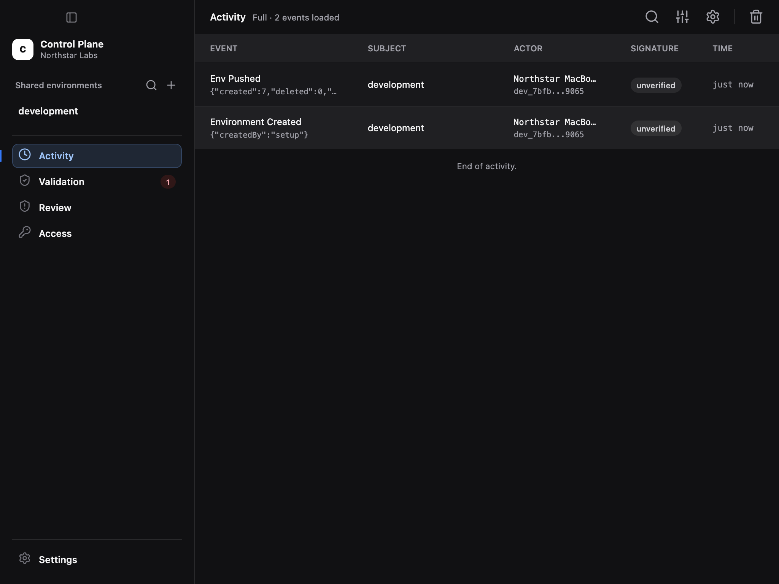Switch to the Activity section
779x584 pixels.
tap(97, 156)
